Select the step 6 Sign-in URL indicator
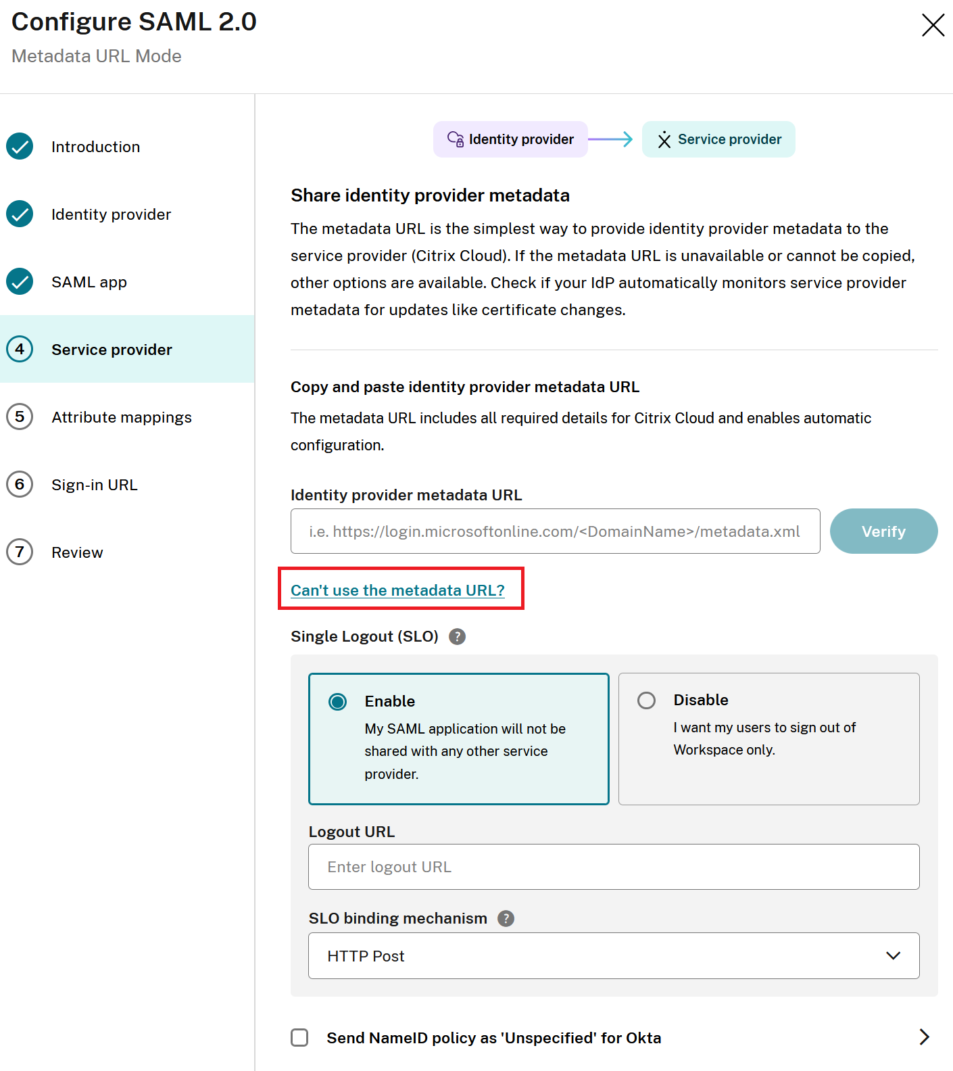The height and width of the screenshot is (1071, 953). point(20,485)
